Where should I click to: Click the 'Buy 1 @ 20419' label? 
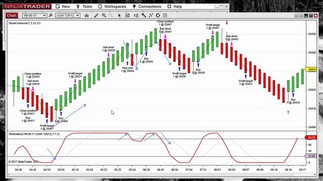[293, 101]
